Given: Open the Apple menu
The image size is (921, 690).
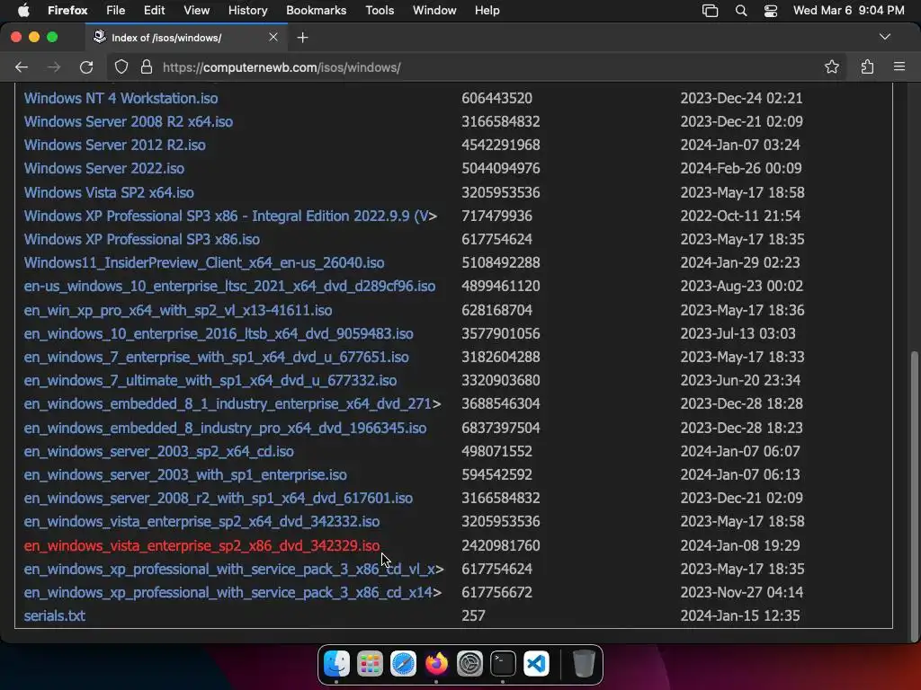Looking at the screenshot, I should 23,10.
